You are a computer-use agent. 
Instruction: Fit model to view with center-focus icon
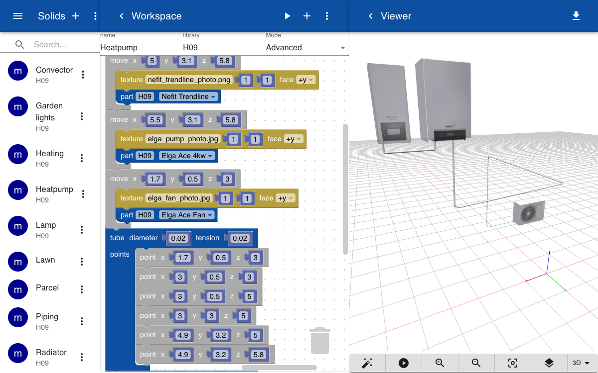[513, 363]
